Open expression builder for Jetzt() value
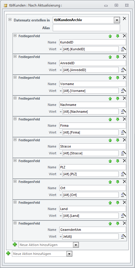 [x=123, y=236]
